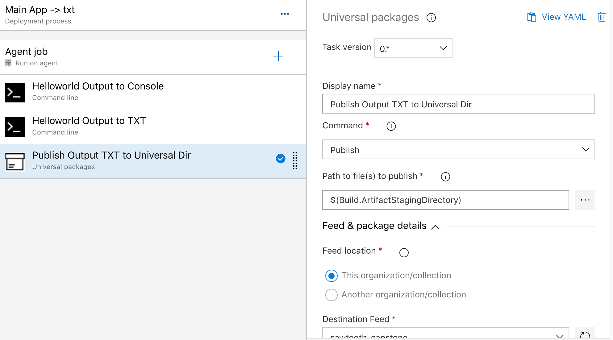613x340 pixels.
Task: Click browse ellipsis button beside path field
Action: [x=585, y=200]
